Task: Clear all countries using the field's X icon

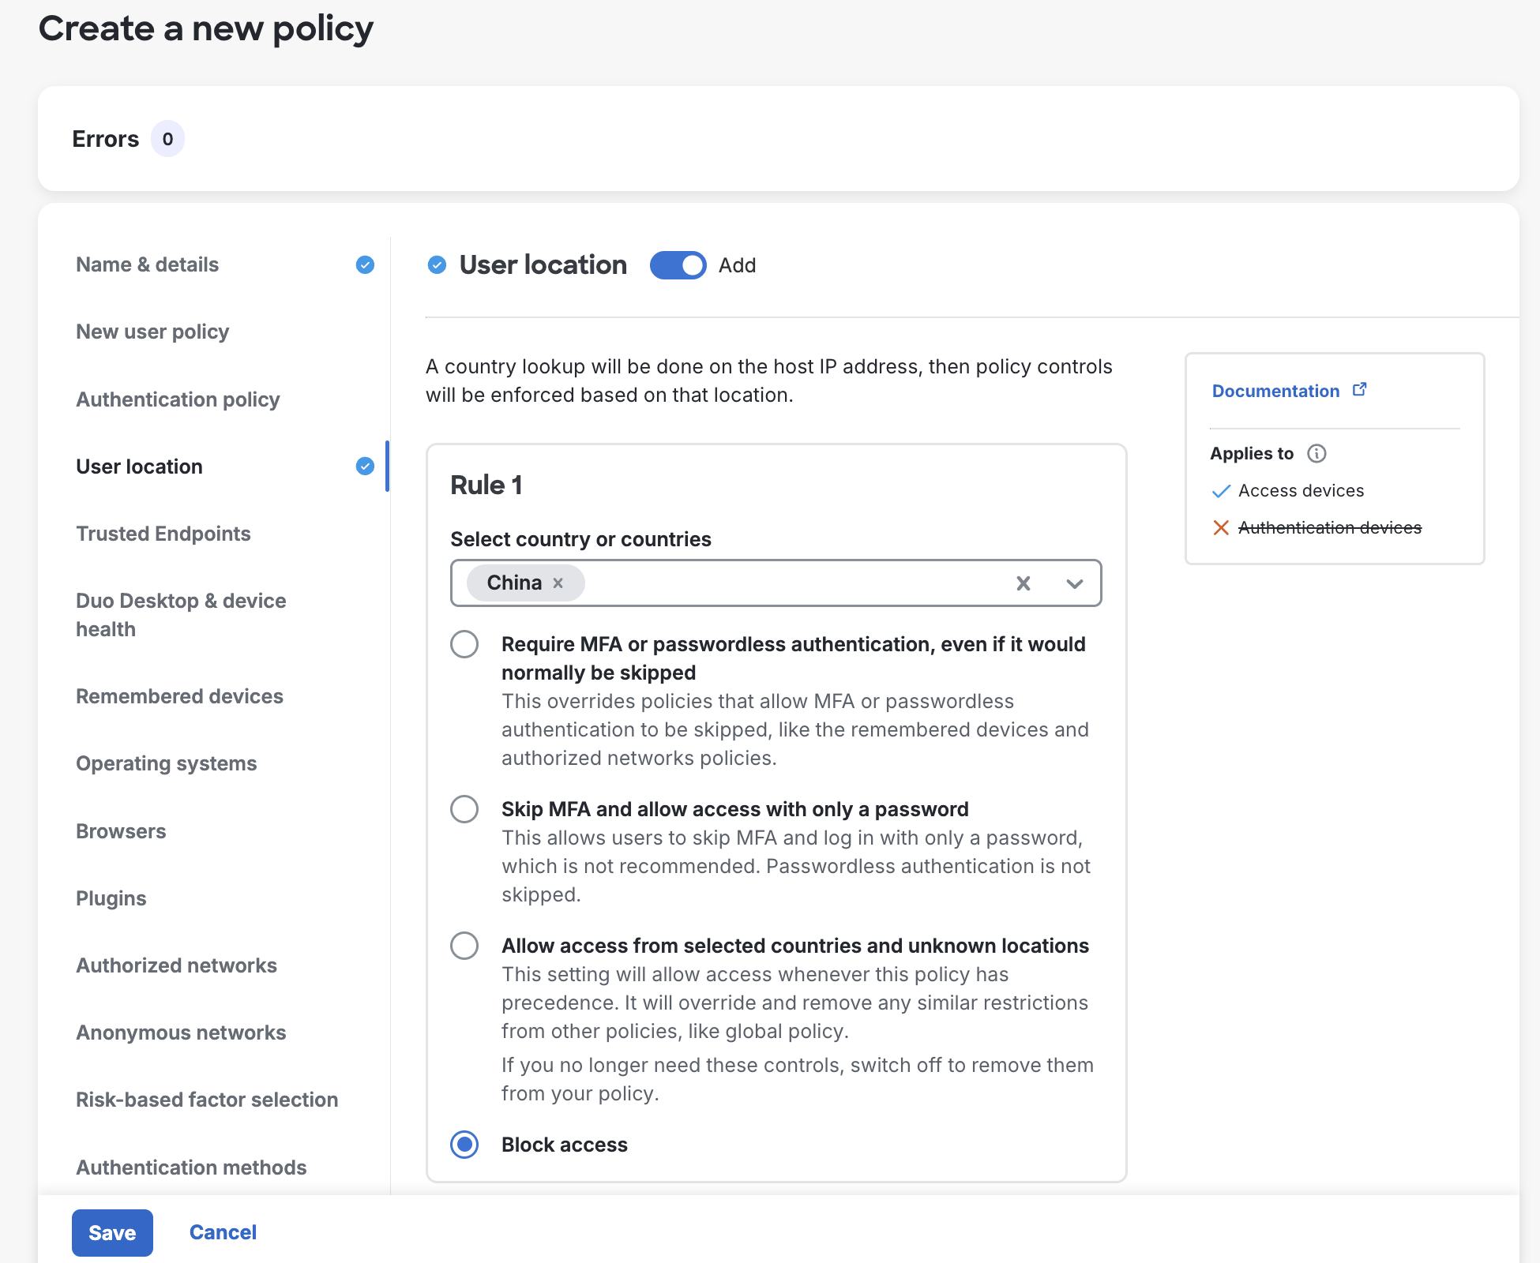Action: 1023,583
